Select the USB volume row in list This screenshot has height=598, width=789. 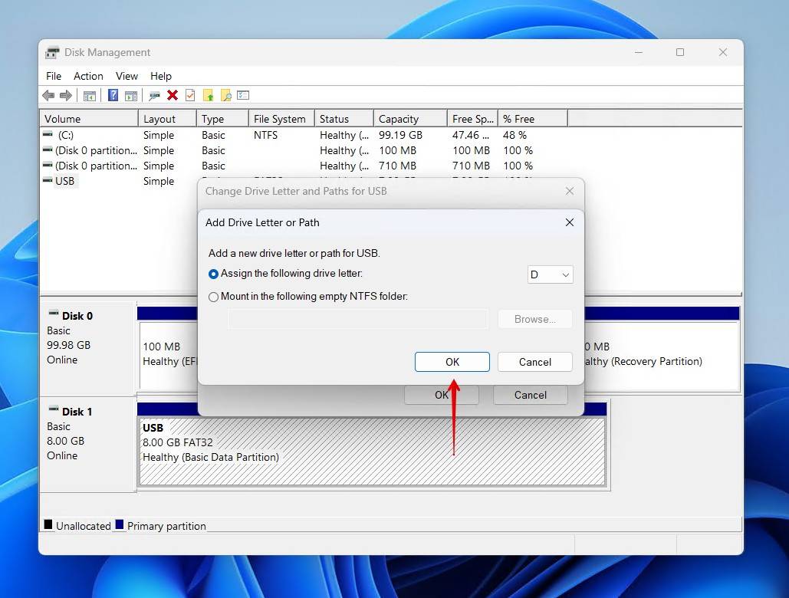pyautogui.click(x=65, y=181)
